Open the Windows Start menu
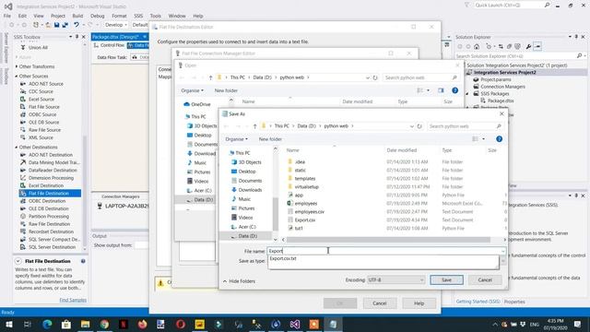The width and height of the screenshot is (590, 332). click(x=8, y=324)
